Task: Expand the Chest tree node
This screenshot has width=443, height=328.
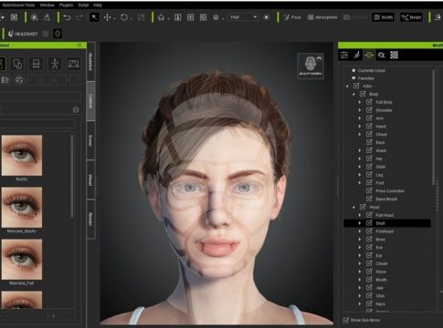Action: [360, 134]
